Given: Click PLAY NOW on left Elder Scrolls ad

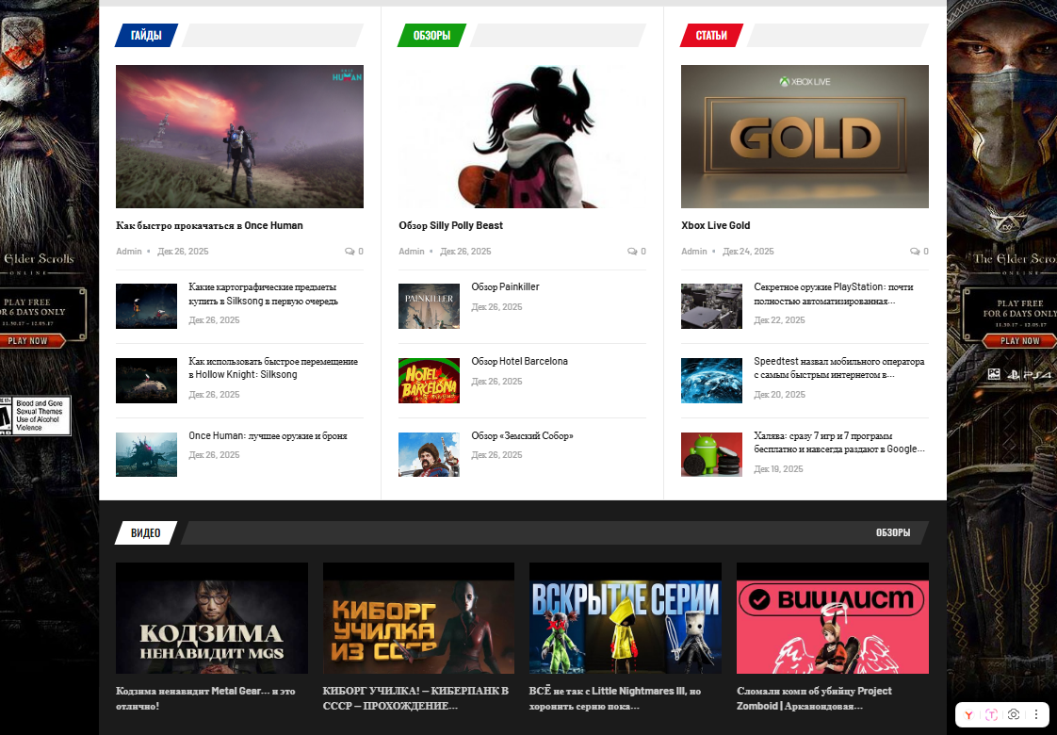Looking at the screenshot, I should pos(30,341).
